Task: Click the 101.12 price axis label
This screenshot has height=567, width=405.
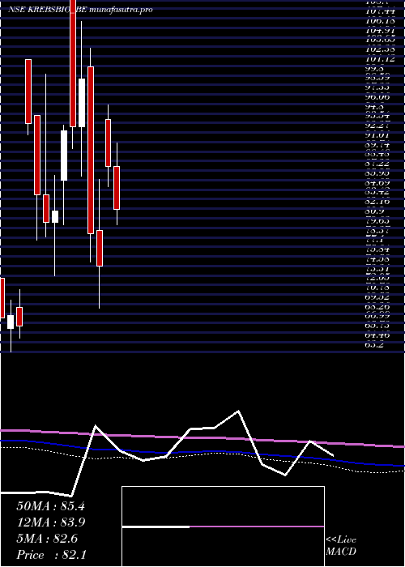Action: 379,59
